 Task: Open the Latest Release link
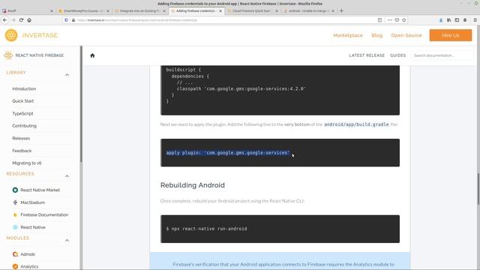tap(367, 55)
